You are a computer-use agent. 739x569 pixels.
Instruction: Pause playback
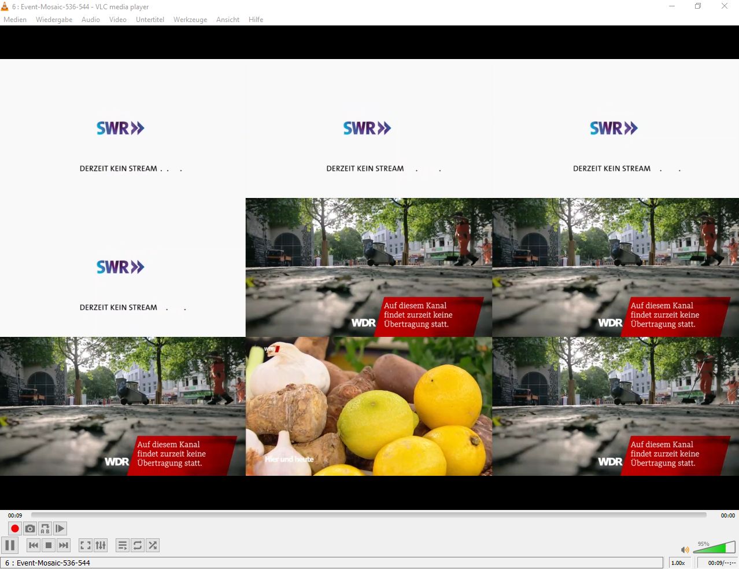point(10,545)
